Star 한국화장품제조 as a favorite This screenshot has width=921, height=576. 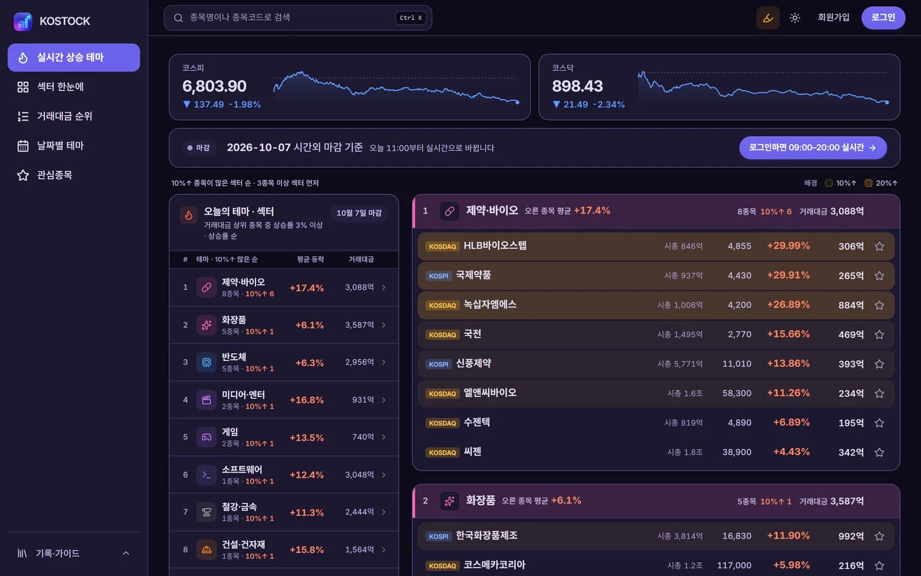point(880,536)
